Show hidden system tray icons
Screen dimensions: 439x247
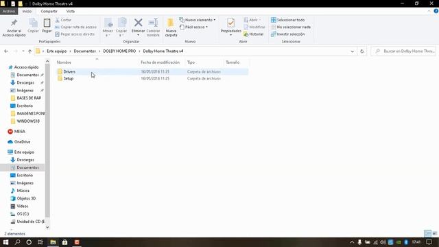(352, 242)
